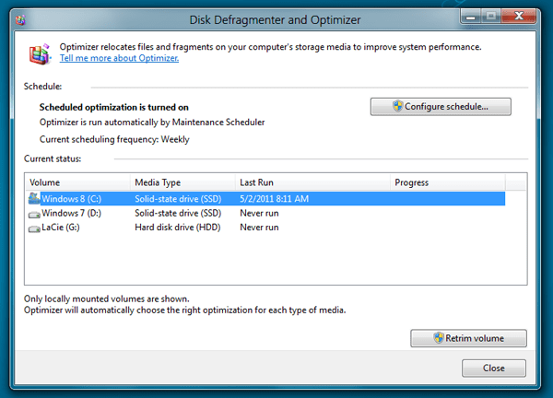The width and height of the screenshot is (553, 398).
Task: Open the Tell me more about Optimizer link
Action: (x=119, y=58)
